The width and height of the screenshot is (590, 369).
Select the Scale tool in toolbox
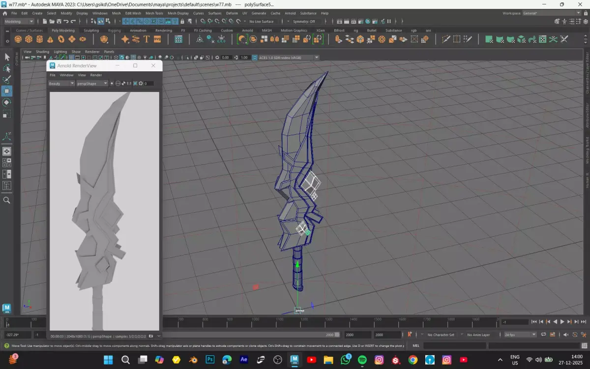(x=7, y=114)
